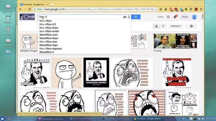Click the Google doodle logo
This screenshot has width=216, height=121.
27,17
